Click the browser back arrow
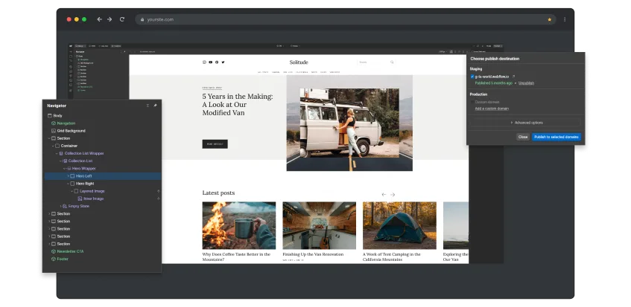631x307 pixels. coord(99,19)
